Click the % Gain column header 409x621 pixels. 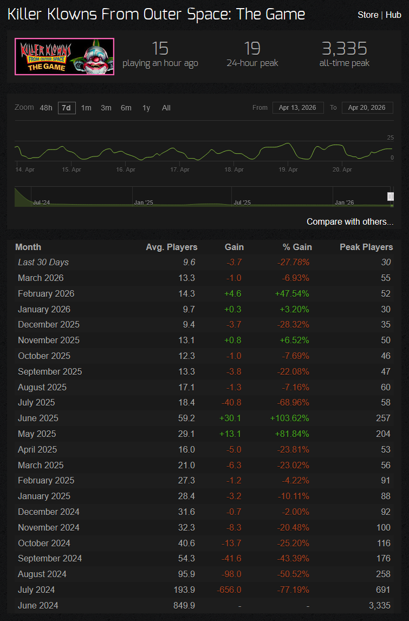[297, 247]
